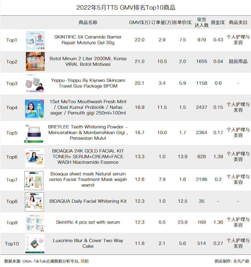Click the GMV value '22.0' in Top1
The height and width of the screenshot is (267, 251).
coord(140,40)
